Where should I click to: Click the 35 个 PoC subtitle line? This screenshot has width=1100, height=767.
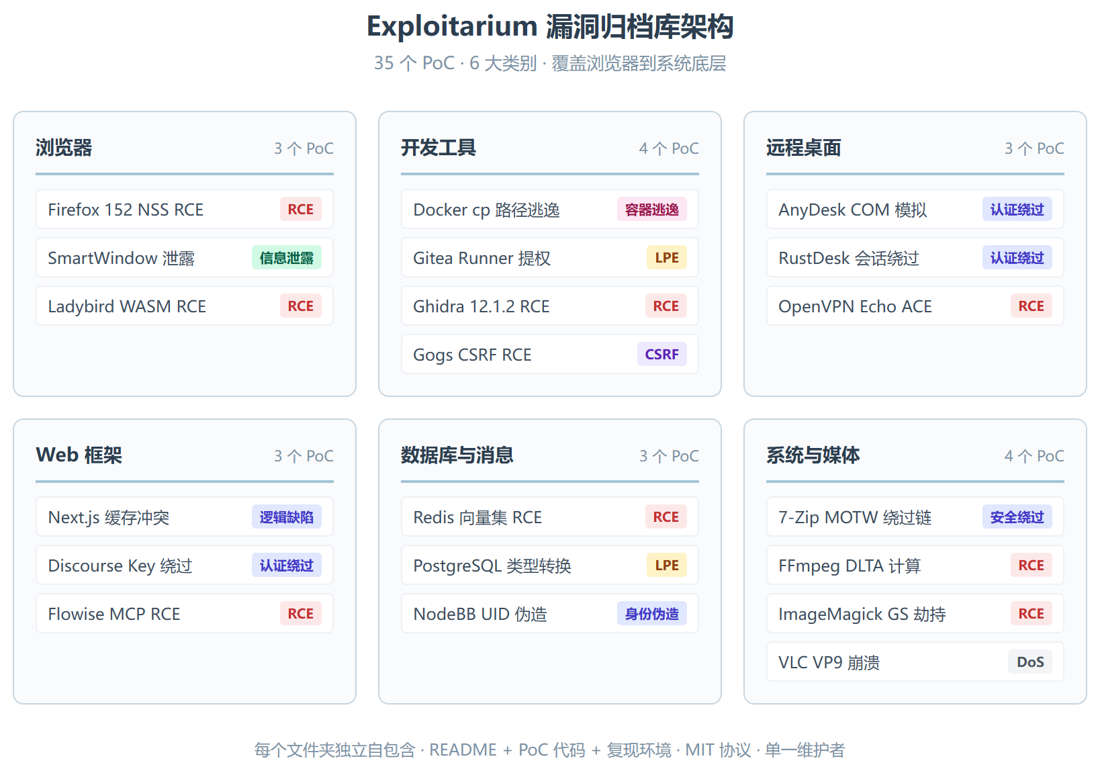[x=550, y=63]
